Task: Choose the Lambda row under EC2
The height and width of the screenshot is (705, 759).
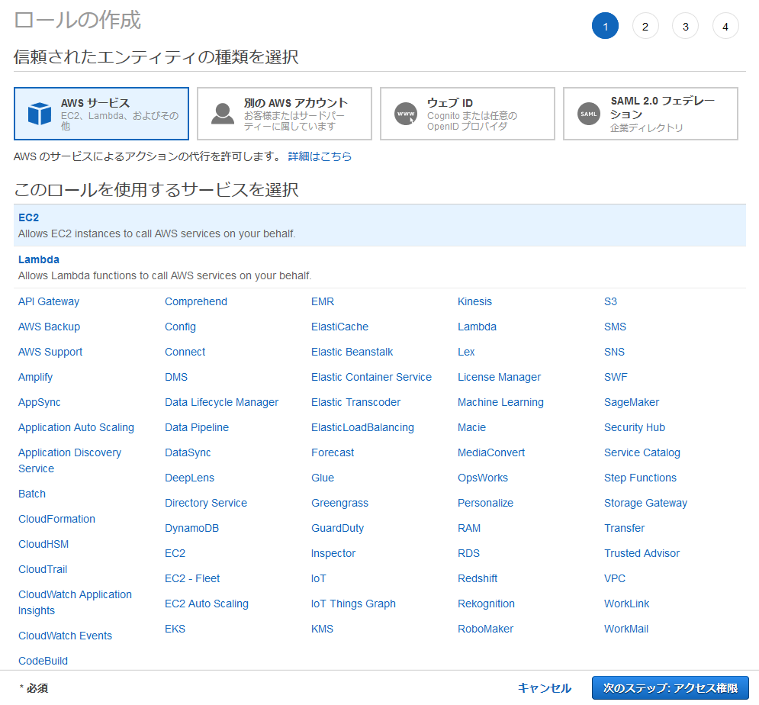Action: 379,267
